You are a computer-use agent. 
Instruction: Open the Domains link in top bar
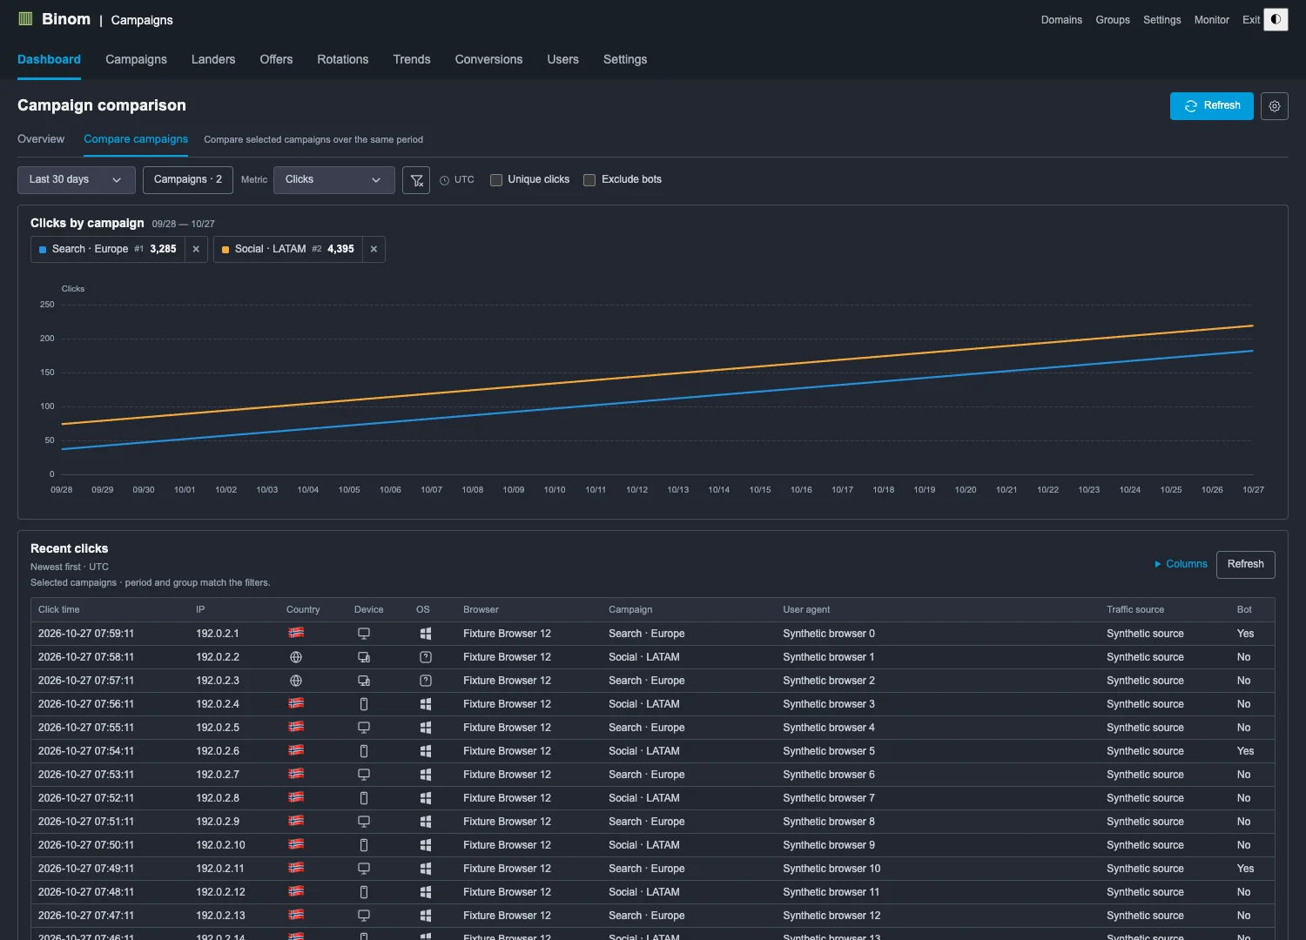[1061, 20]
